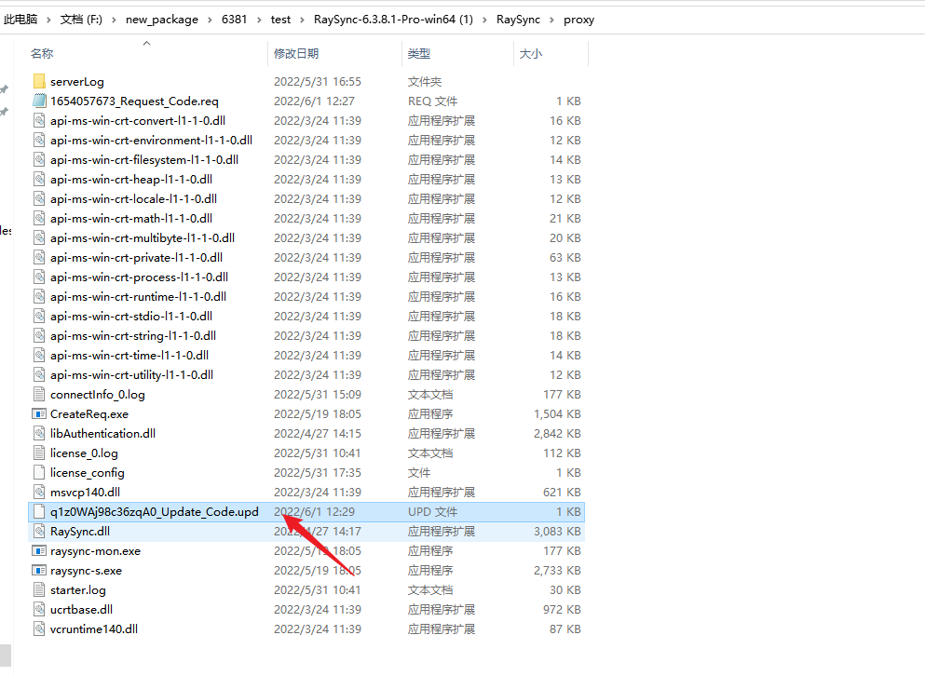
Task: Sort files by the 修改日期 column
Action: coord(296,53)
